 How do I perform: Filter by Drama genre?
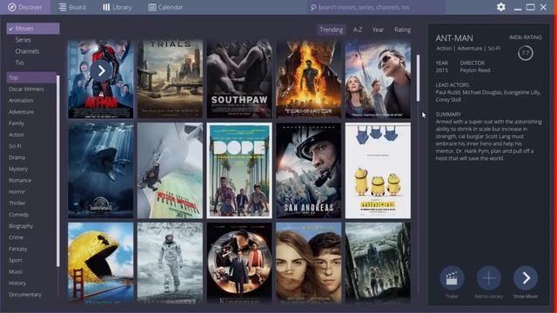point(17,157)
